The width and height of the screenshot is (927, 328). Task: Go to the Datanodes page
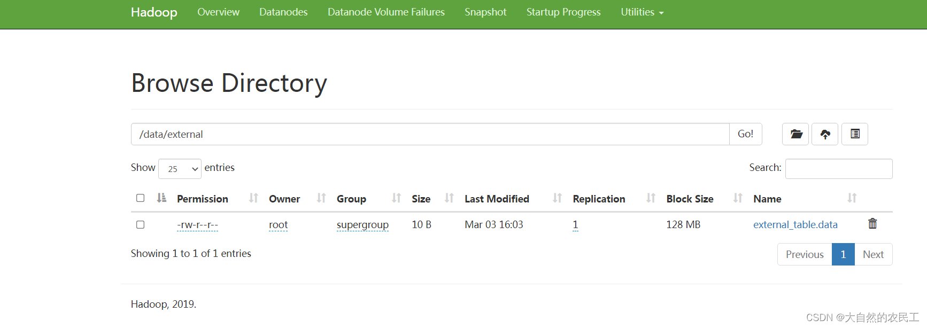coord(283,12)
